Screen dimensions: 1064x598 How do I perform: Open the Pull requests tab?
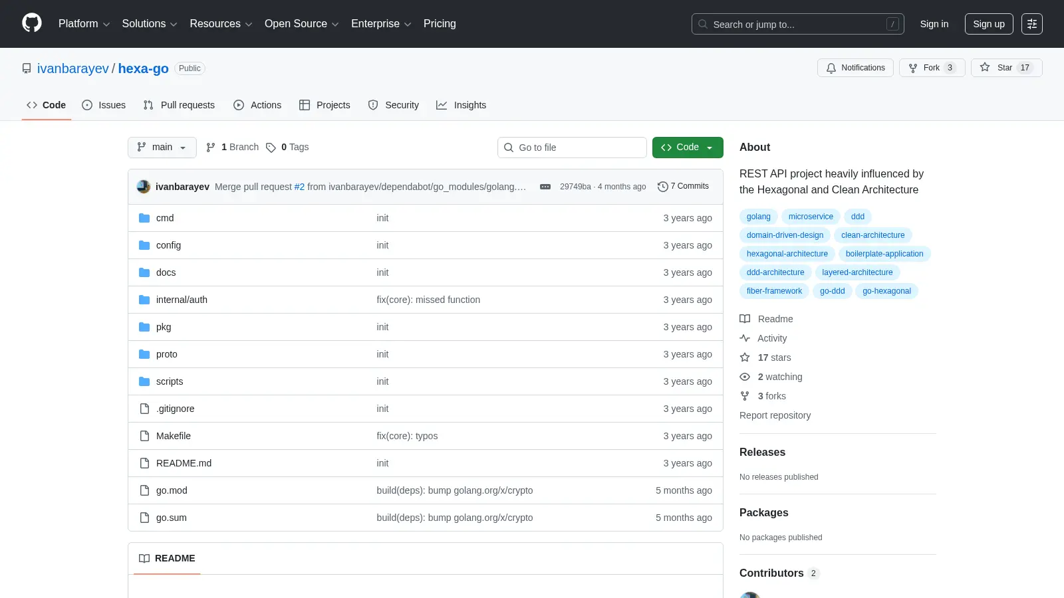pos(179,105)
